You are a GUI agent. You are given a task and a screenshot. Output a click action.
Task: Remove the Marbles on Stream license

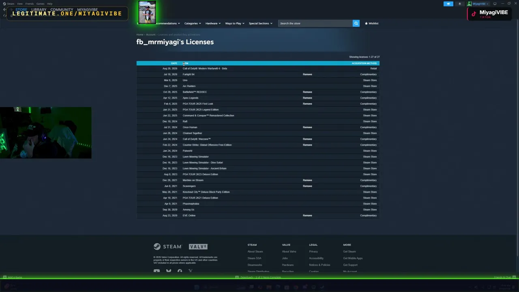tap(307, 180)
